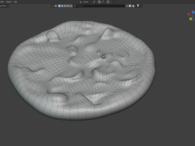The width and height of the screenshot is (195, 146).
Task: Select the sculpted disc mesh object
Action: point(81,70)
